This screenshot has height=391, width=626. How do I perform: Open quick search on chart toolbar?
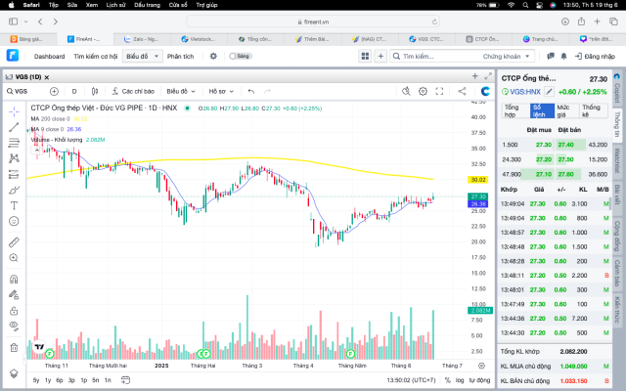pyautogui.click(x=406, y=91)
